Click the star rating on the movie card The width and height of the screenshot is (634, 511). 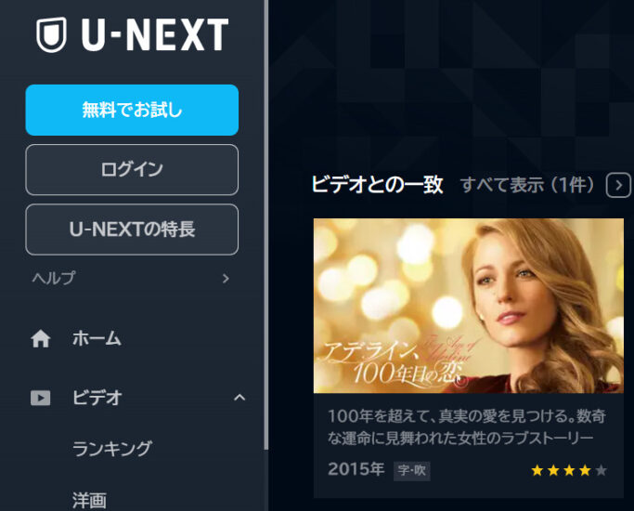(x=569, y=470)
